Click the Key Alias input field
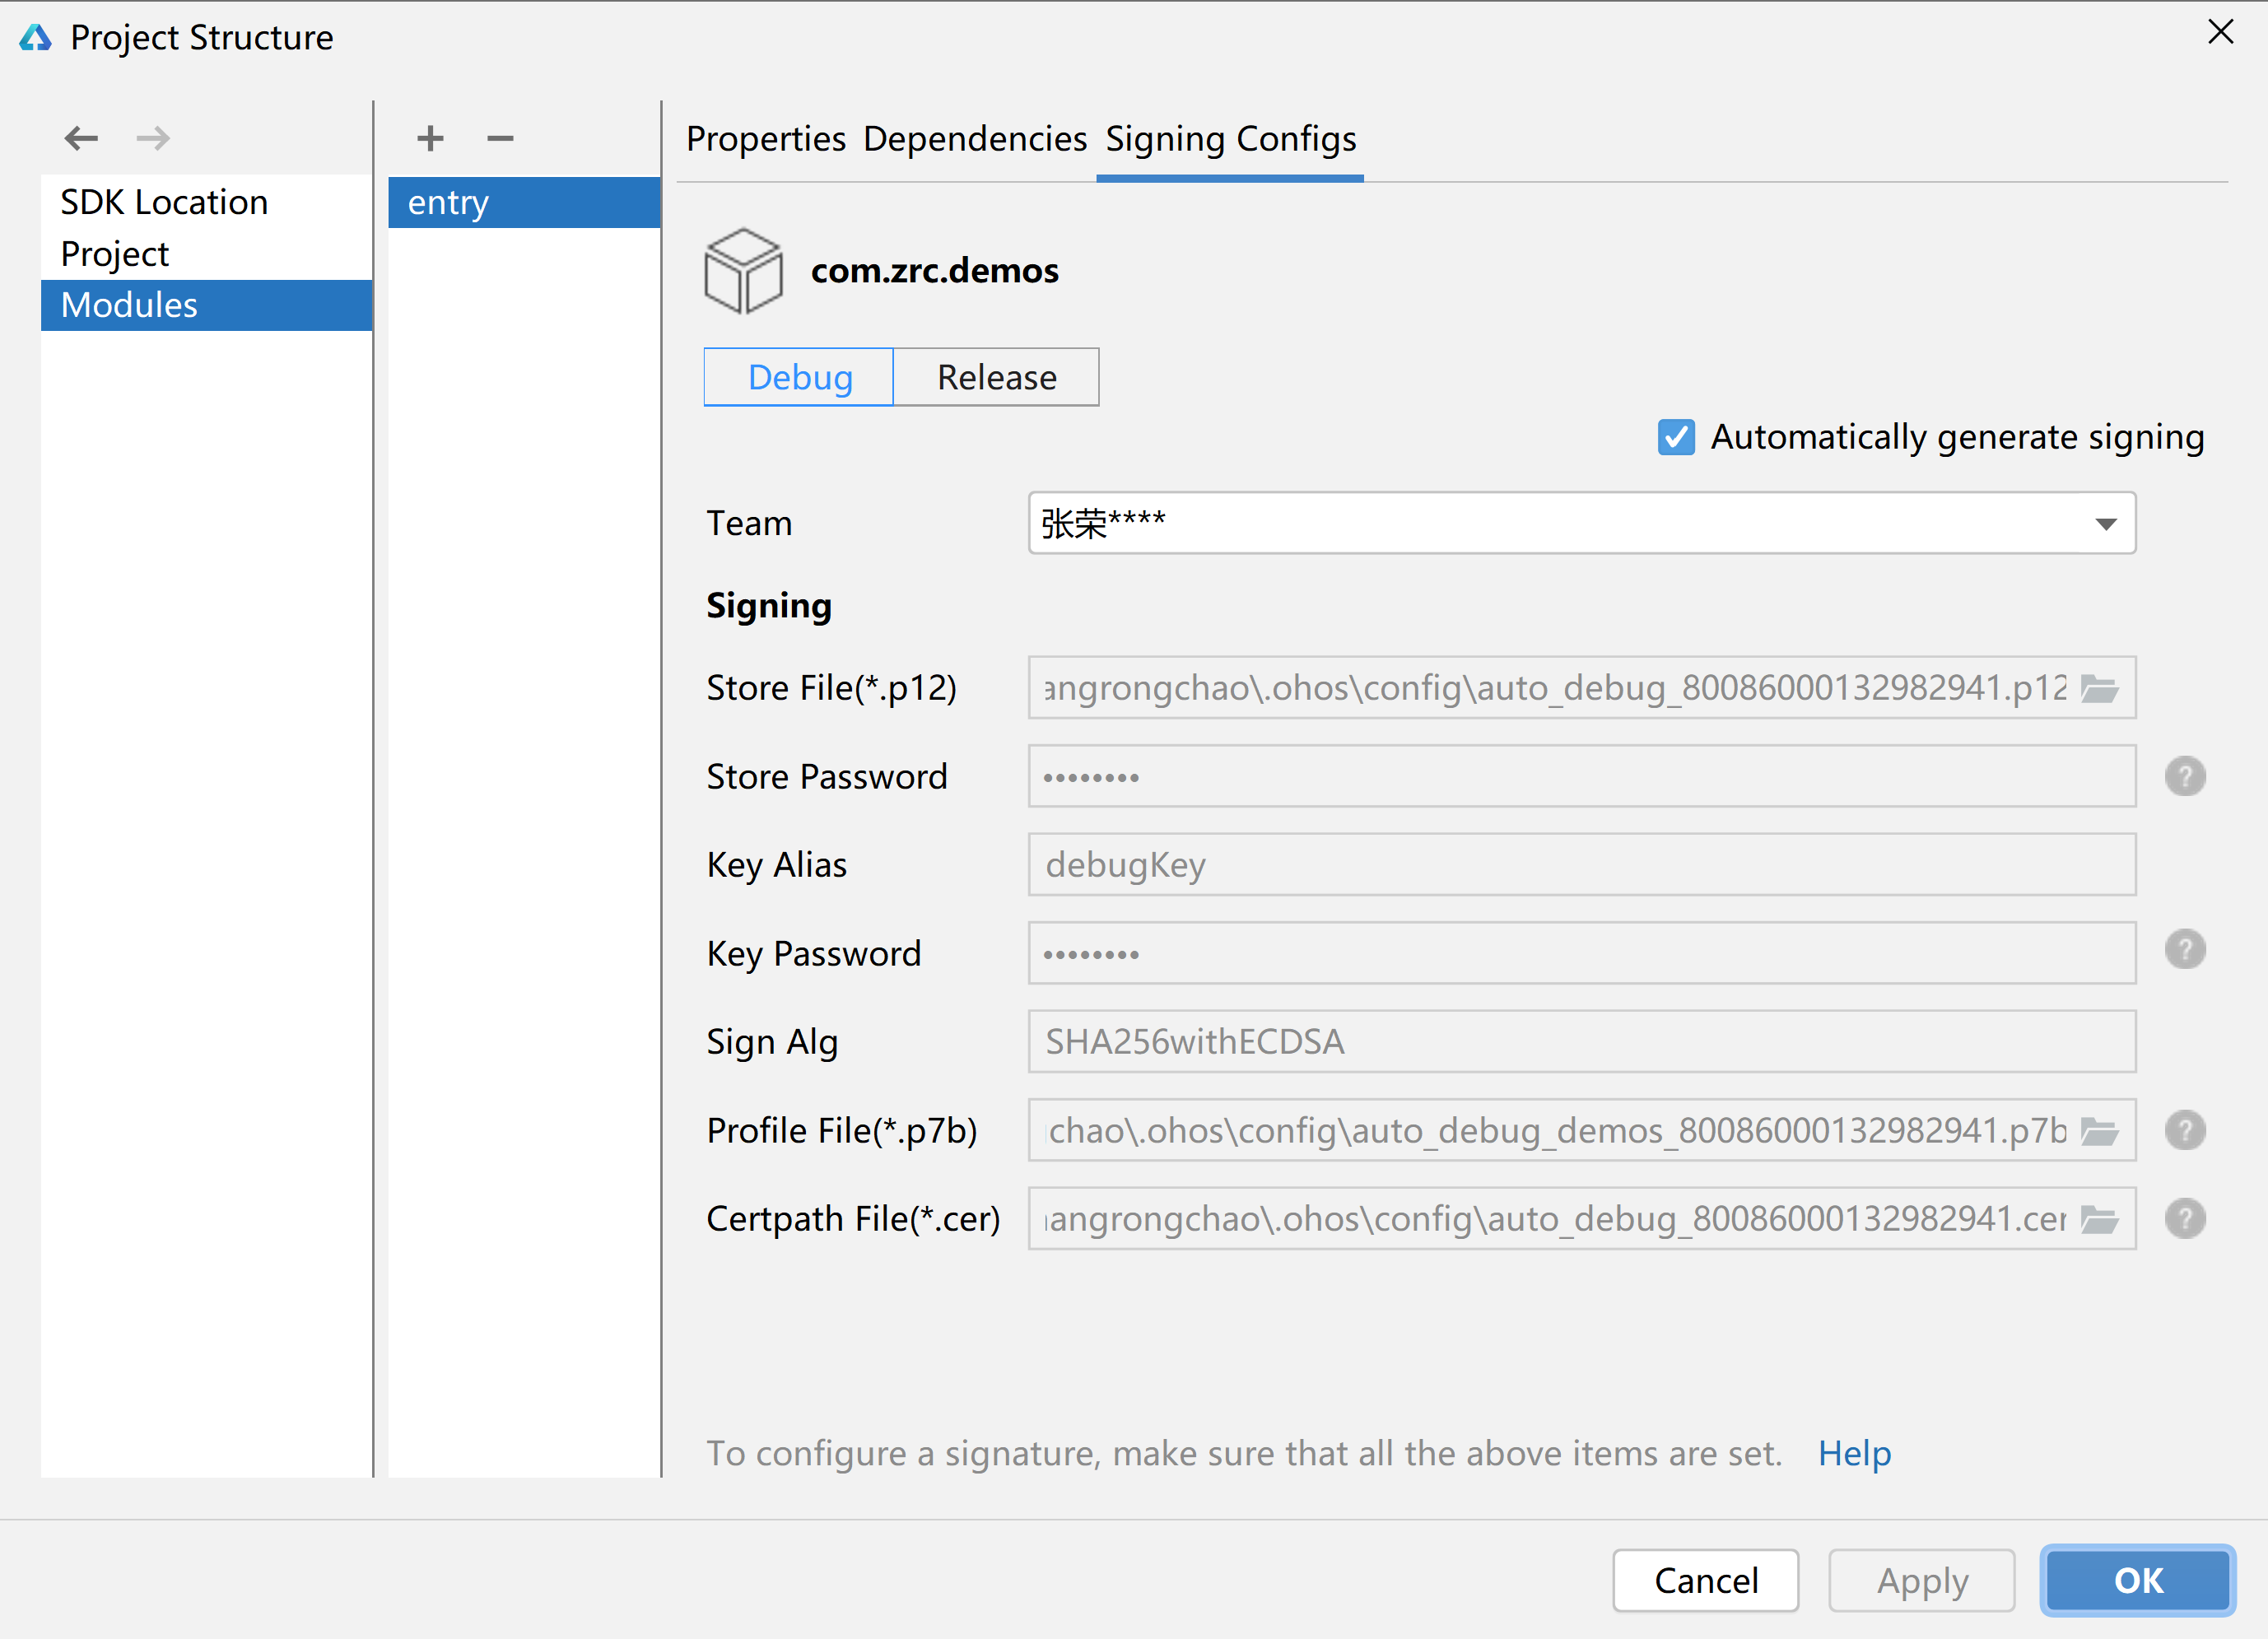This screenshot has width=2268, height=1639. pos(1580,863)
